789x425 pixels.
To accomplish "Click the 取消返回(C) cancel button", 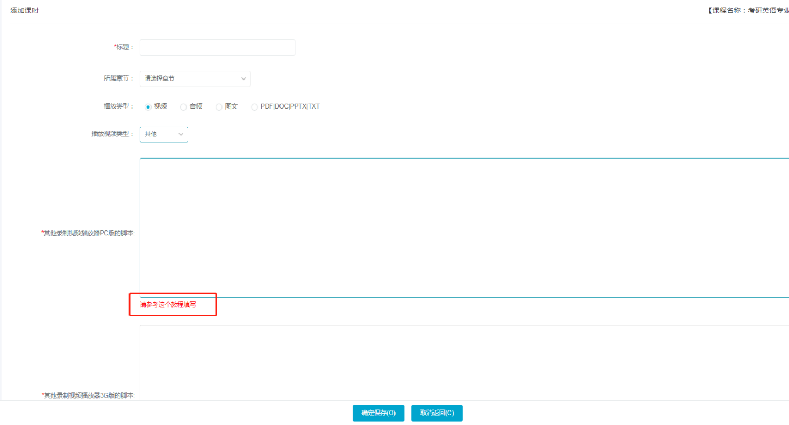I will (x=436, y=413).
